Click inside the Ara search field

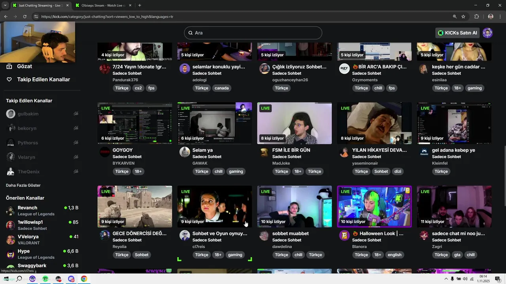pos(253,33)
